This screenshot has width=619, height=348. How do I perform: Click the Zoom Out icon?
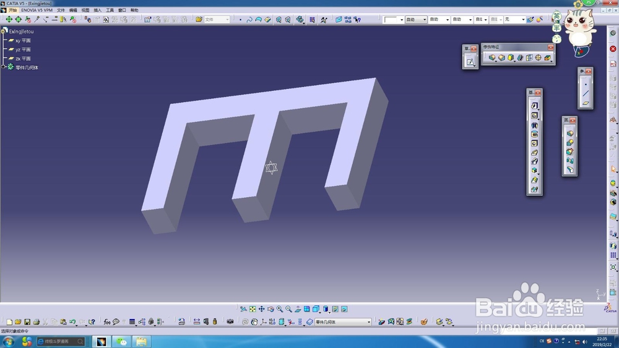point(288,309)
